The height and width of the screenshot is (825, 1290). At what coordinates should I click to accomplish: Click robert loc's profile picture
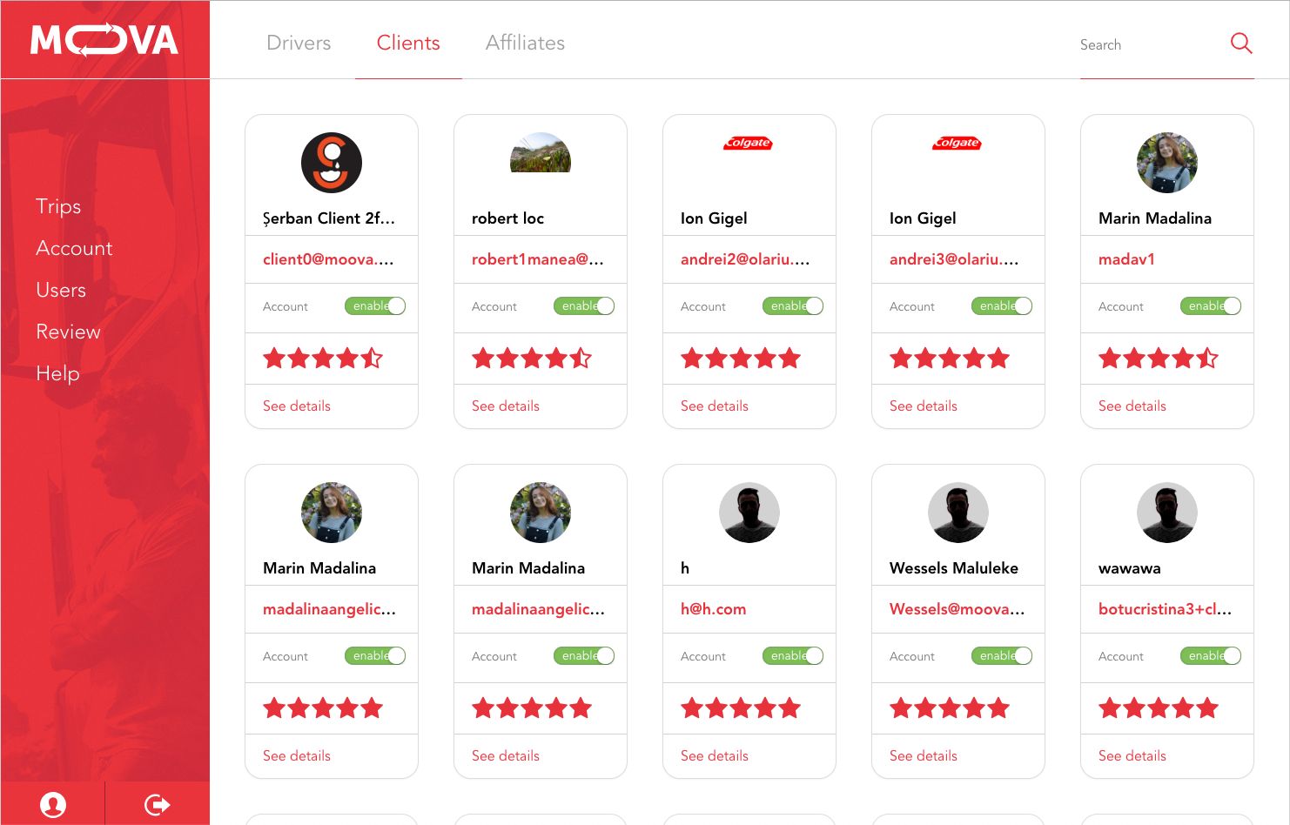[541, 154]
